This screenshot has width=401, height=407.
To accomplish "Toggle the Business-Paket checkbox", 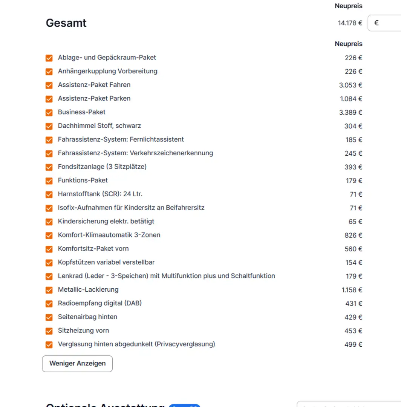I will click(49, 112).
